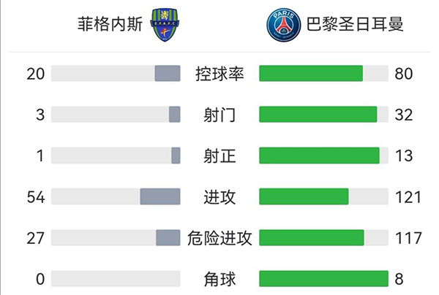Open the 菲格内斯 team name
The height and width of the screenshot is (295, 439).
pos(108,24)
